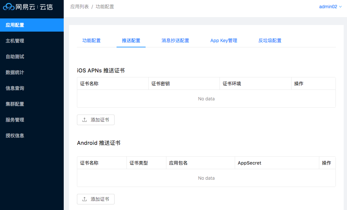The height and width of the screenshot is (210, 347).
Task: Select 服务管理 in the sidebar
Action: click(x=15, y=120)
